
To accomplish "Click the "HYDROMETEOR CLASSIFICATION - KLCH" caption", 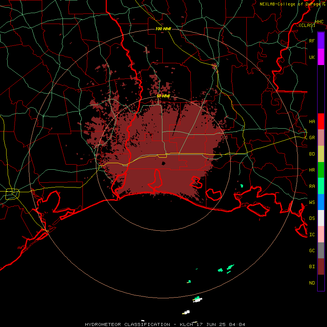I will click(139, 324).
